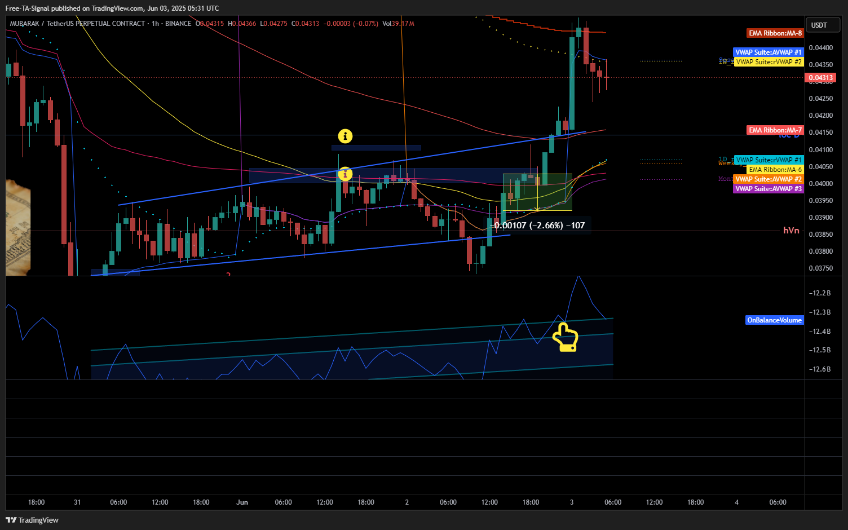848x530 pixels.
Task: Click −12.4 B on the OBV scale
Action: [820, 332]
